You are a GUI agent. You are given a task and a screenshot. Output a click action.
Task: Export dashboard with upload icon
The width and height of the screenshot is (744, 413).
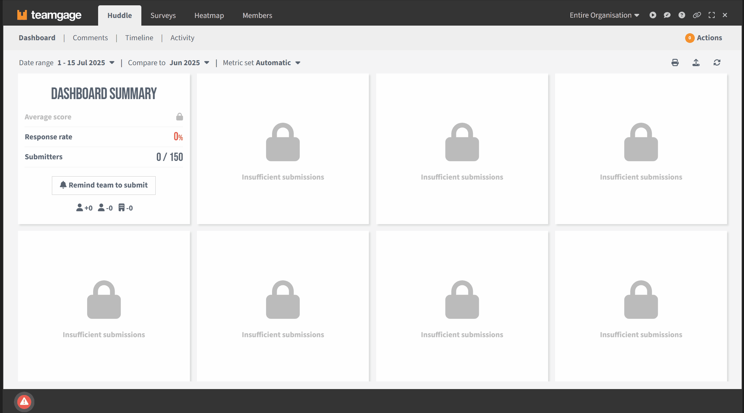coord(696,63)
